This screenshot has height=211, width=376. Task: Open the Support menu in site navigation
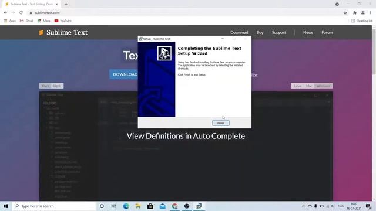tap(278, 33)
